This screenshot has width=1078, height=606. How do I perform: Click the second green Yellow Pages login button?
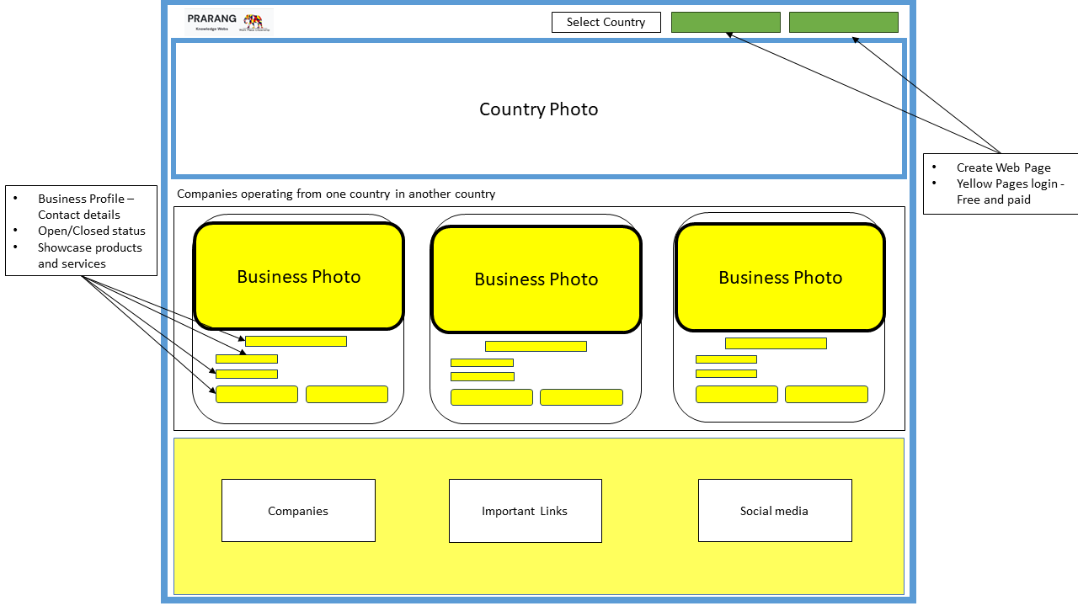(843, 22)
